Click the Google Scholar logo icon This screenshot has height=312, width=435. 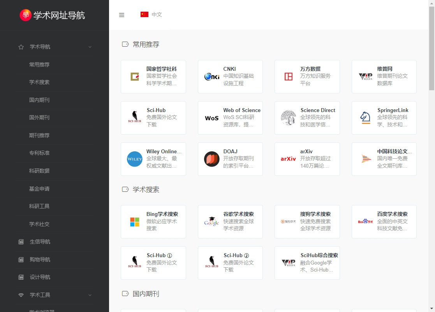coord(212,221)
